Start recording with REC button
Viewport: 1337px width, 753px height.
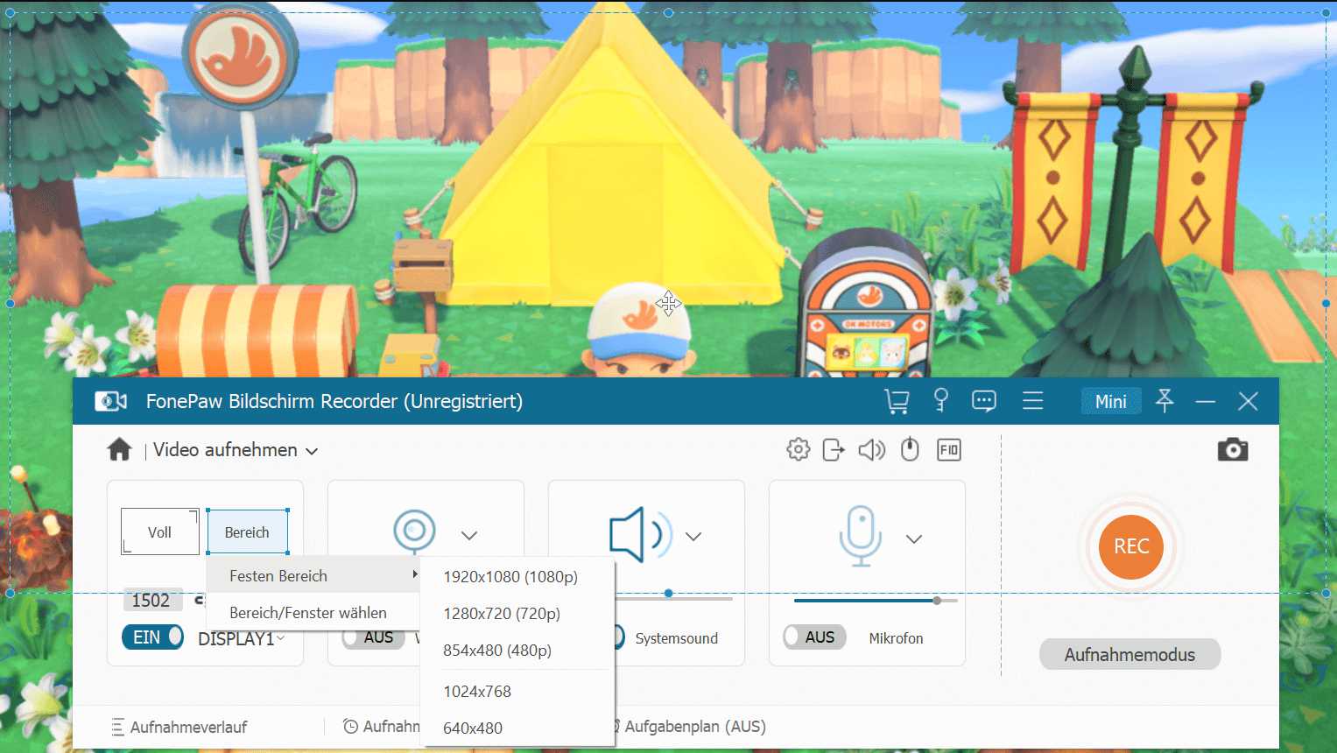pos(1131,546)
